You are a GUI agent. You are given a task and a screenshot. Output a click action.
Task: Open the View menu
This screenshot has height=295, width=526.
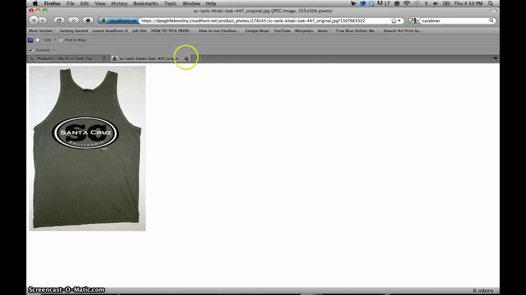point(100,3)
